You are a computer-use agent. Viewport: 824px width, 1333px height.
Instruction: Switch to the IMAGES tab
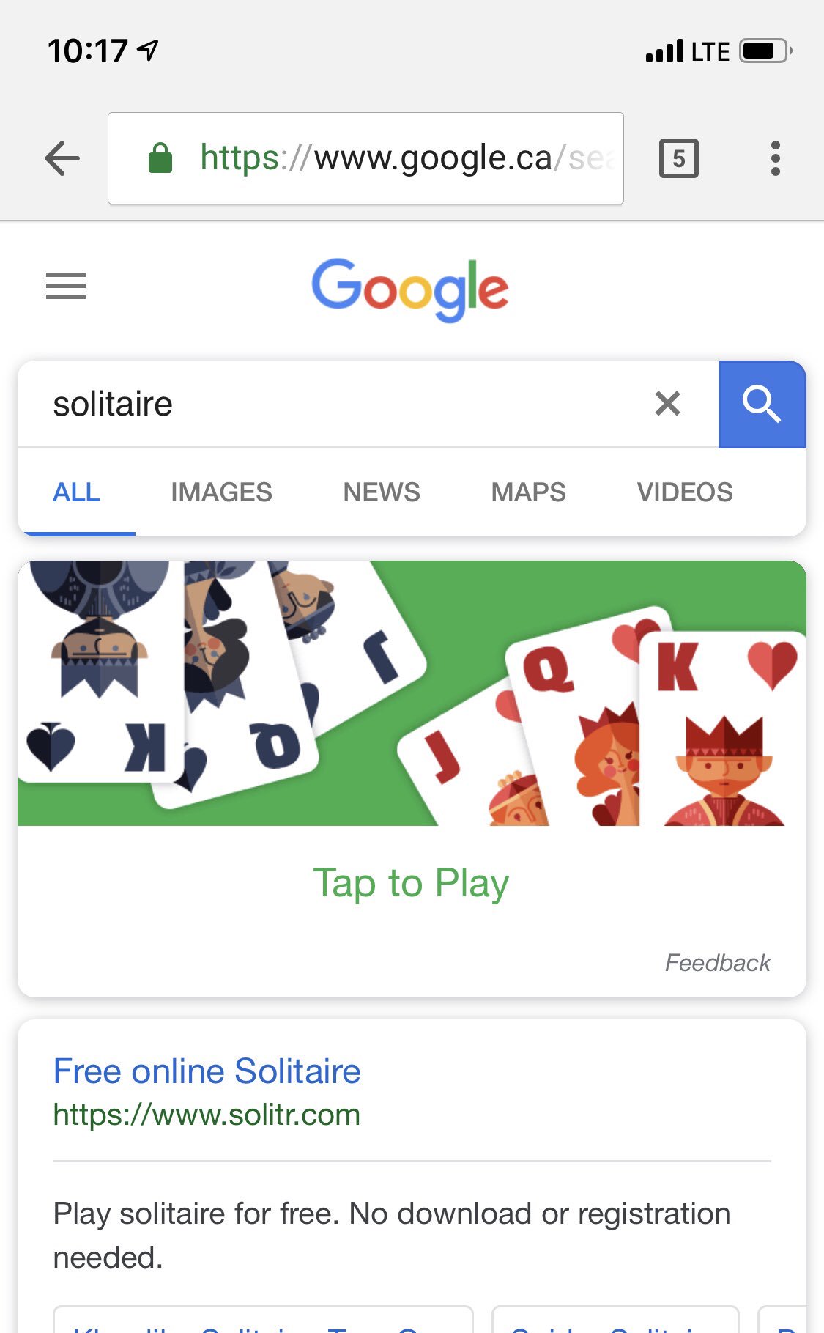coord(221,492)
